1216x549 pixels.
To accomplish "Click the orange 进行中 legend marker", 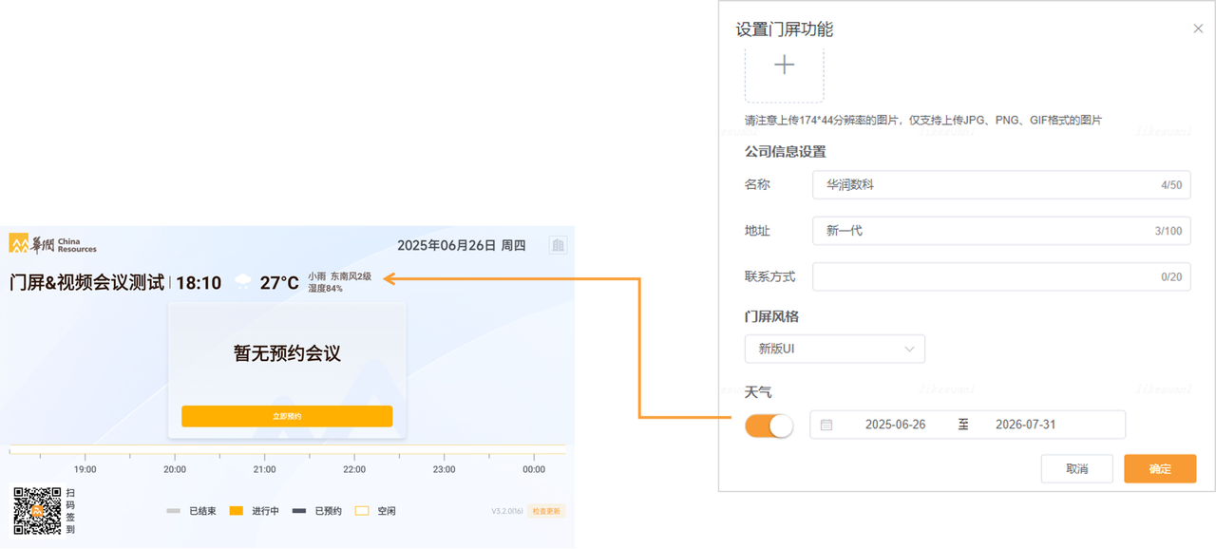I will (237, 511).
